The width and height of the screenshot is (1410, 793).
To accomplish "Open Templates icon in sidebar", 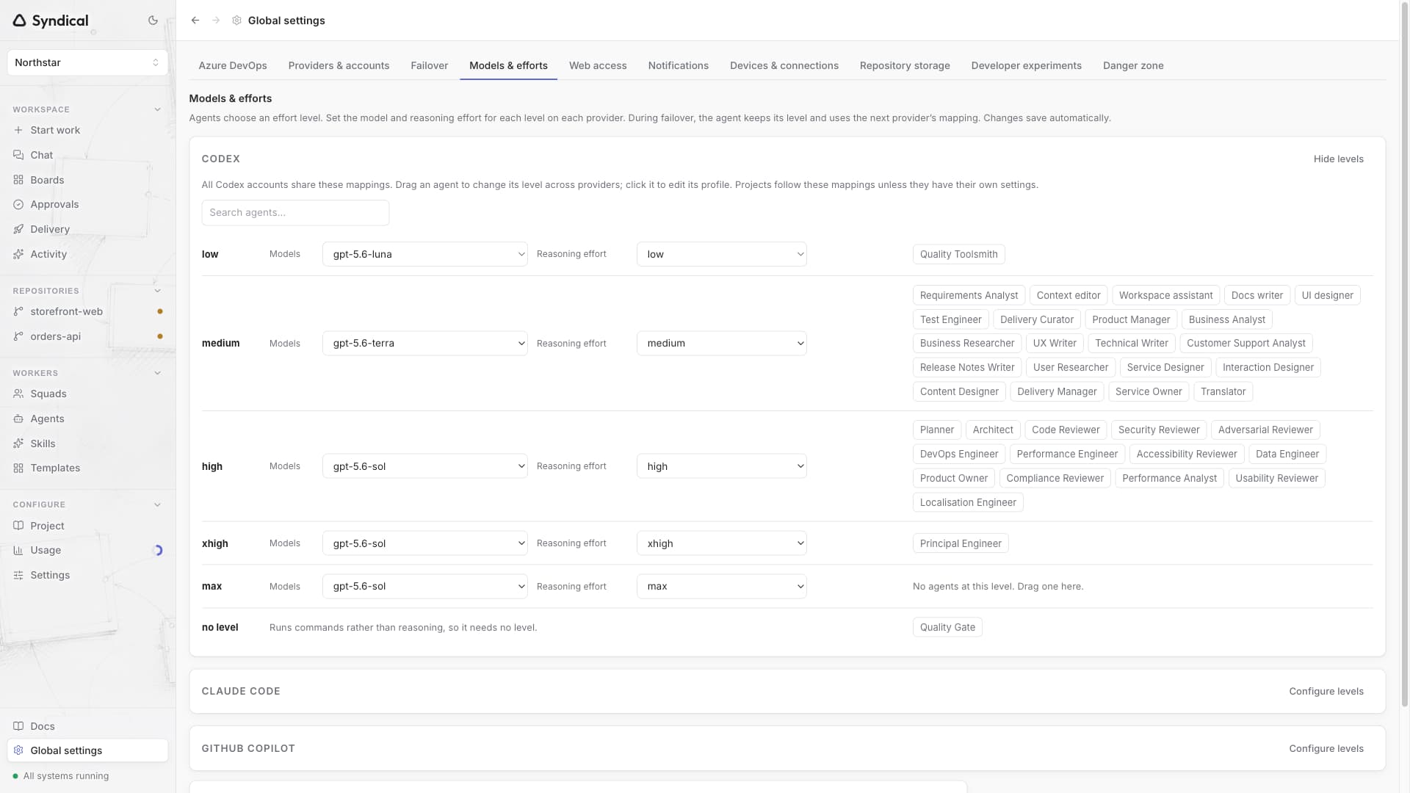I will click(x=18, y=468).
